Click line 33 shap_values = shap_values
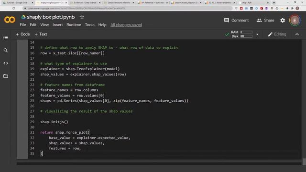This screenshot has width=306, height=172. click(x=76, y=143)
